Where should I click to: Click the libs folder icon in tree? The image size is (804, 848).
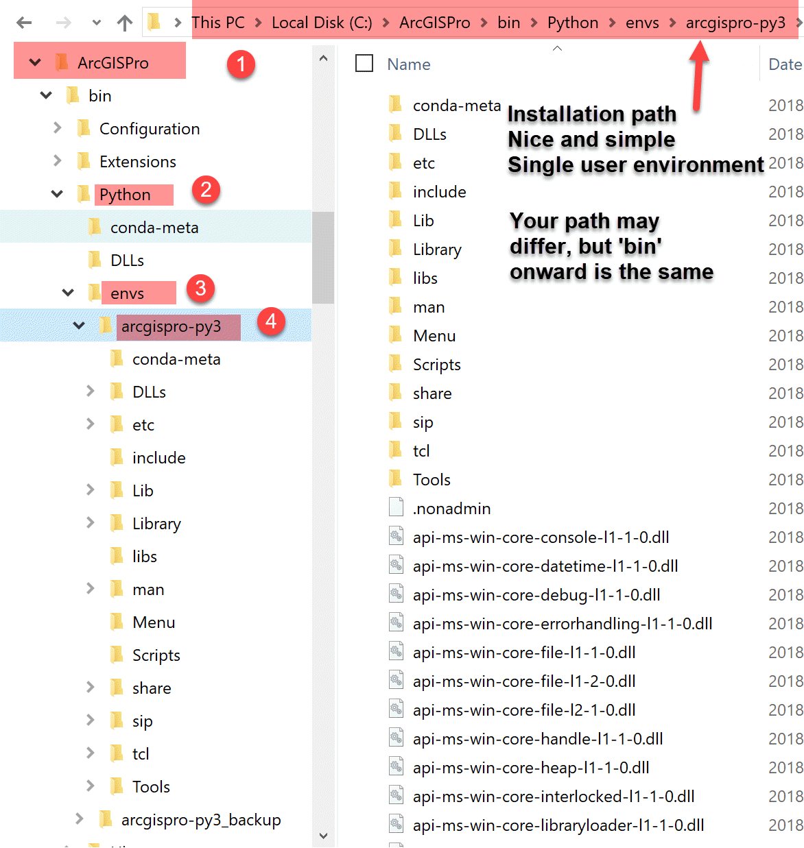(117, 556)
